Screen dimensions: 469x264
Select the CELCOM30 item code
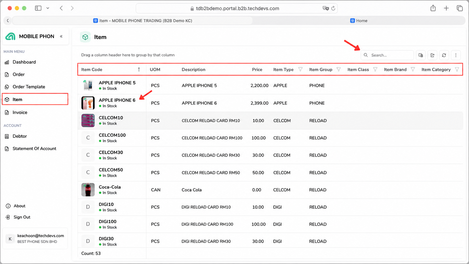[x=111, y=152]
